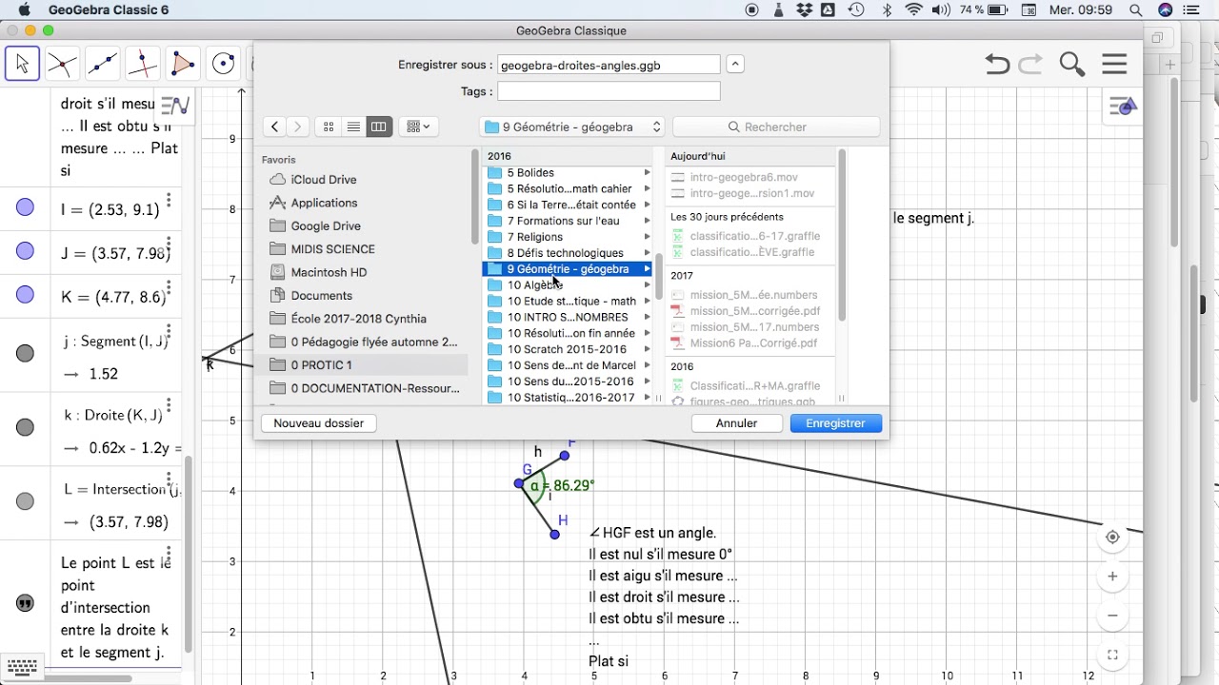1219x685 pixels.
Task: Open the Apple menu
Action: (24, 10)
